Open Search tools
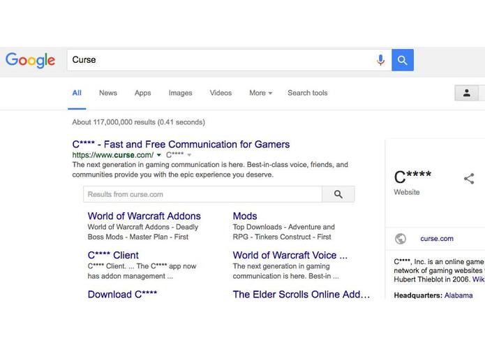 coord(308,93)
